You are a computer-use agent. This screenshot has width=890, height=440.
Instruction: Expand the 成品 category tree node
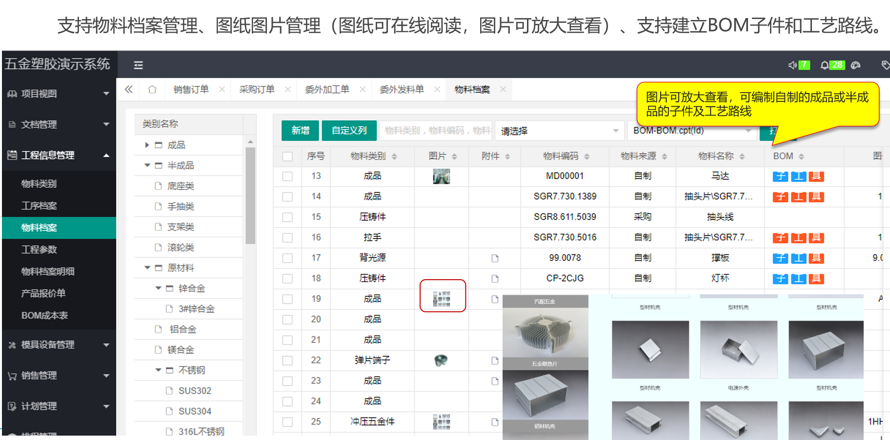[x=147, y=145]
